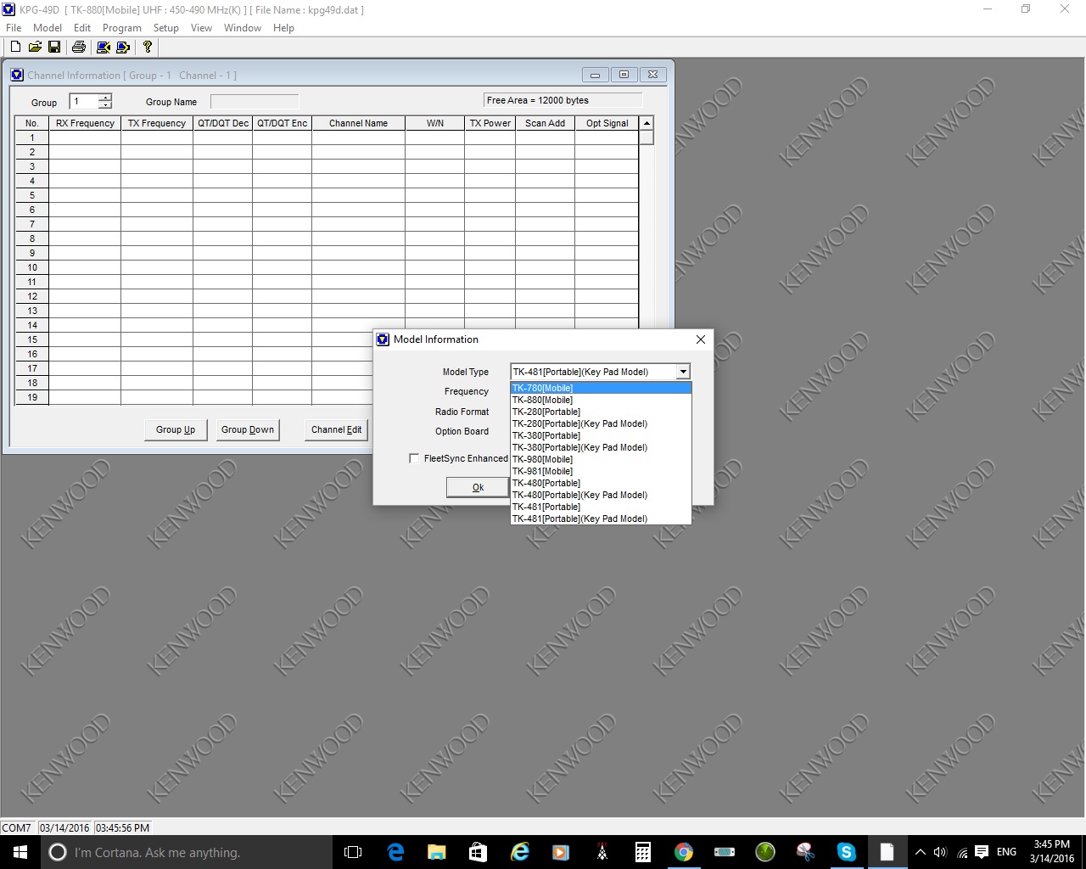The image size is (1086, 869).
Task: Open the Calculator taskbar icon
Action: click(x=643, y=852)
